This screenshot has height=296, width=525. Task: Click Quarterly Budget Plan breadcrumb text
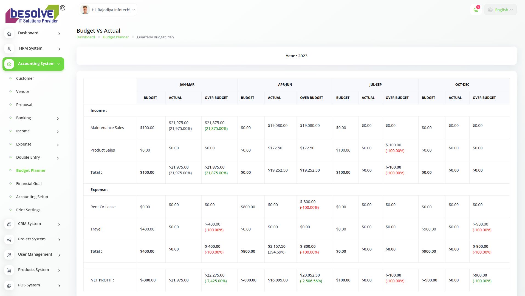155,37
